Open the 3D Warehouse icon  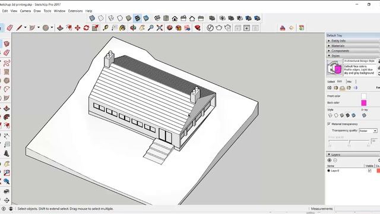[170, 28]
